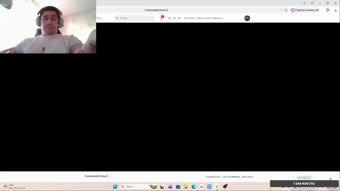The image size is (340, 191).
Task: Click the 1 246 RUB (1%) donation bar
Action: click(x=305, y=184)
